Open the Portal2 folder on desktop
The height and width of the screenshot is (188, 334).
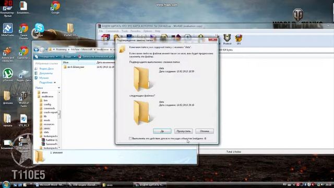[x=70, y=30]
